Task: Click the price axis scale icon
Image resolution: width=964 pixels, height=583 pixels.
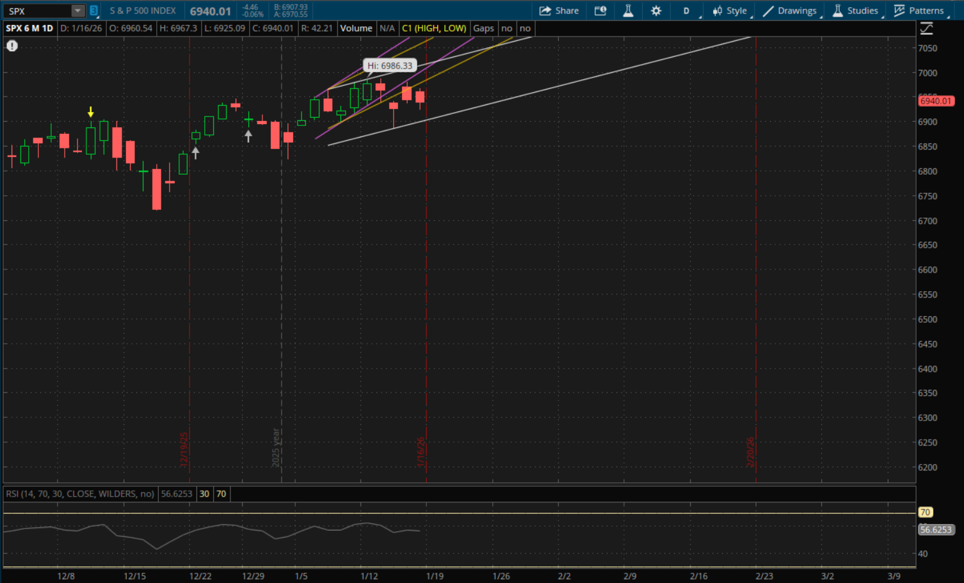Action: (x=926, y=28)
